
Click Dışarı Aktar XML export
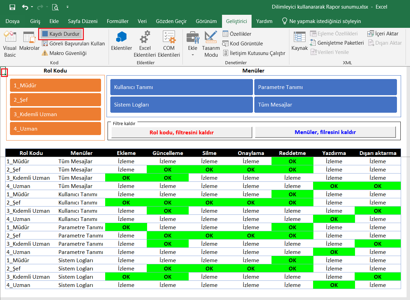click(x=385, y=43)
